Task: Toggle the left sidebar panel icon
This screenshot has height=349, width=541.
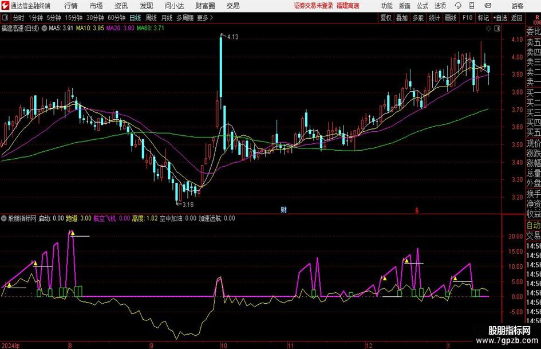Action: 5,18
